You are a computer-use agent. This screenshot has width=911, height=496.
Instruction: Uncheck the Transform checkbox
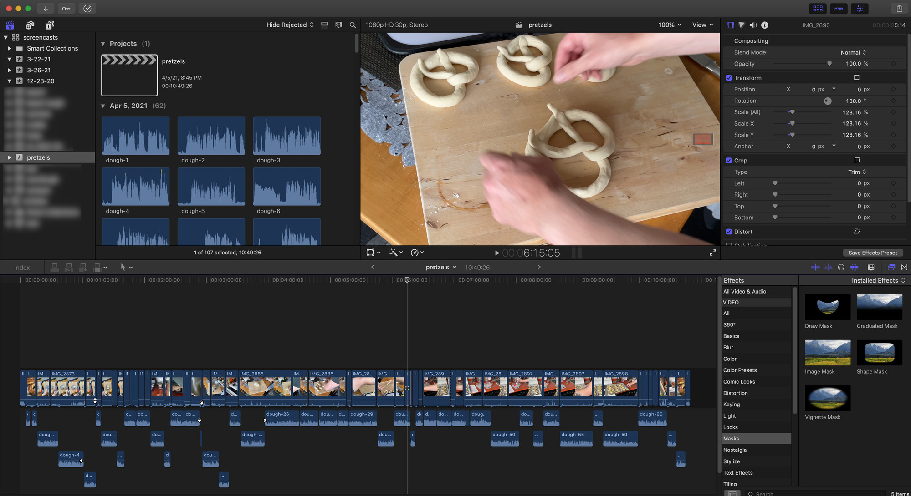point(729,78)
